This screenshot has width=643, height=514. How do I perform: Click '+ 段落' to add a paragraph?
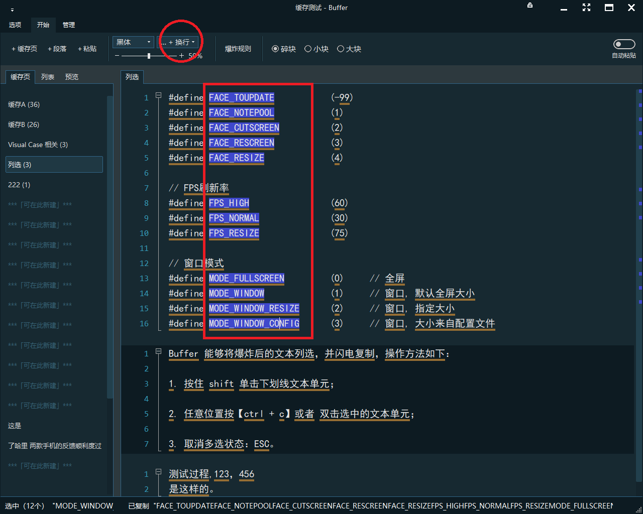[x=57, y=49]
